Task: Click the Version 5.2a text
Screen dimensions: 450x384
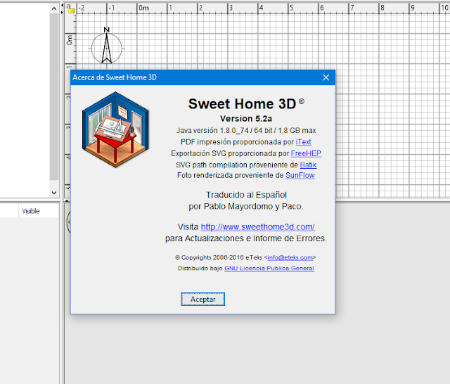Action: 246,119
